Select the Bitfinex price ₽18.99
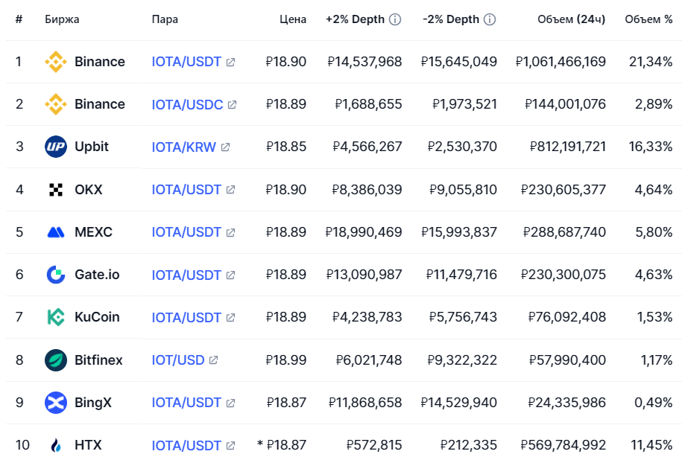The image size is (682, 460). pyautogui.click(x=285, y=360)
